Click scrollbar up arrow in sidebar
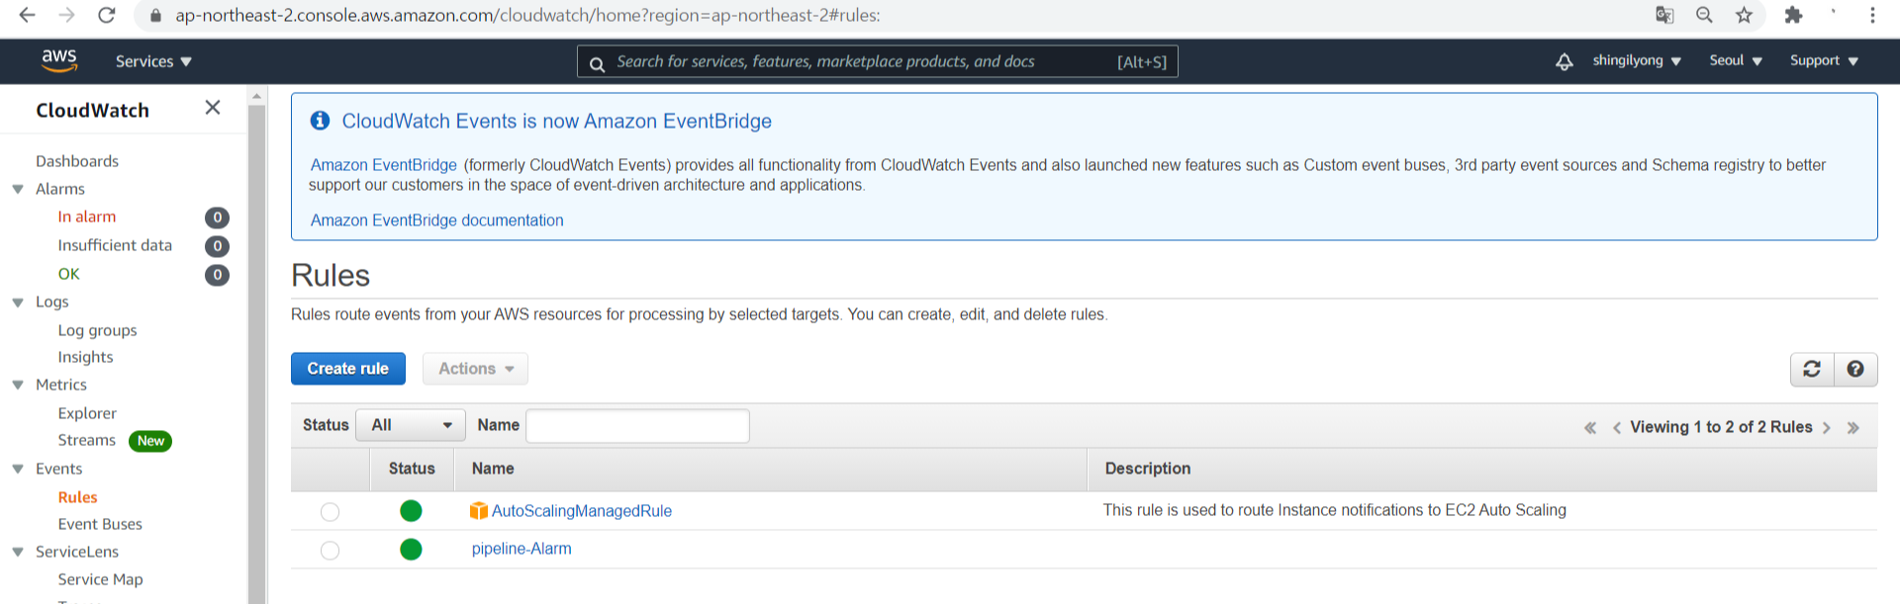 pos(257,97)
